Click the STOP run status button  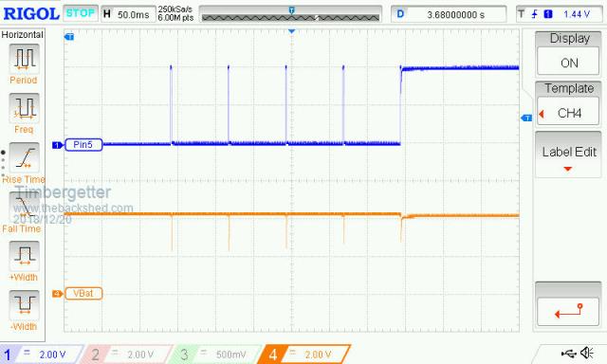(x=80, y=13)
